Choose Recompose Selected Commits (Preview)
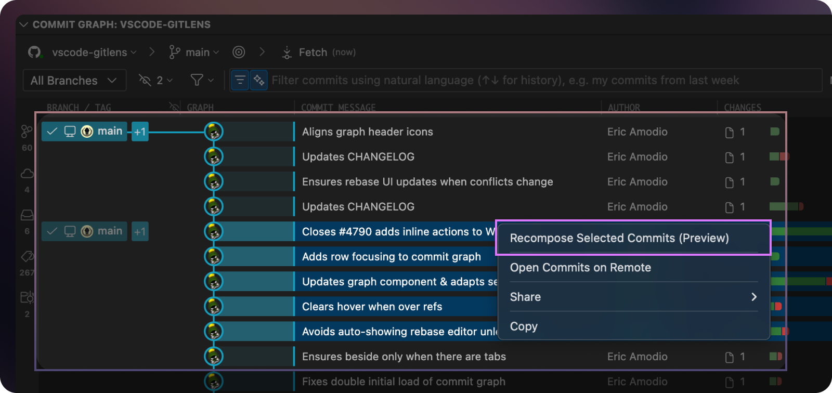The image size is (832, 393). pyautogui.click(x=619, y=238)
